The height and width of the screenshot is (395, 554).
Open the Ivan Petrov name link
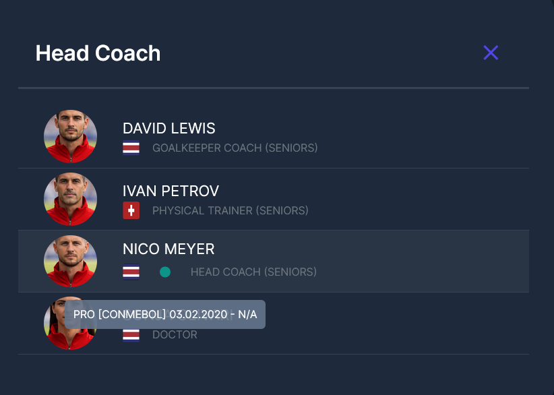(171, 191)
